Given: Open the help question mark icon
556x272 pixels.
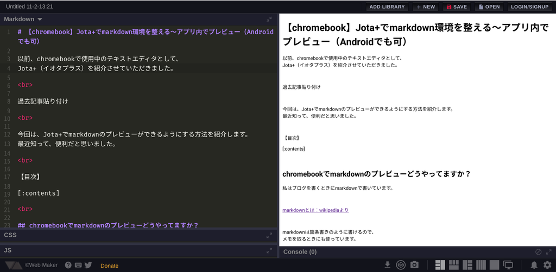Looking at the screenshot, I should point(68,265).
